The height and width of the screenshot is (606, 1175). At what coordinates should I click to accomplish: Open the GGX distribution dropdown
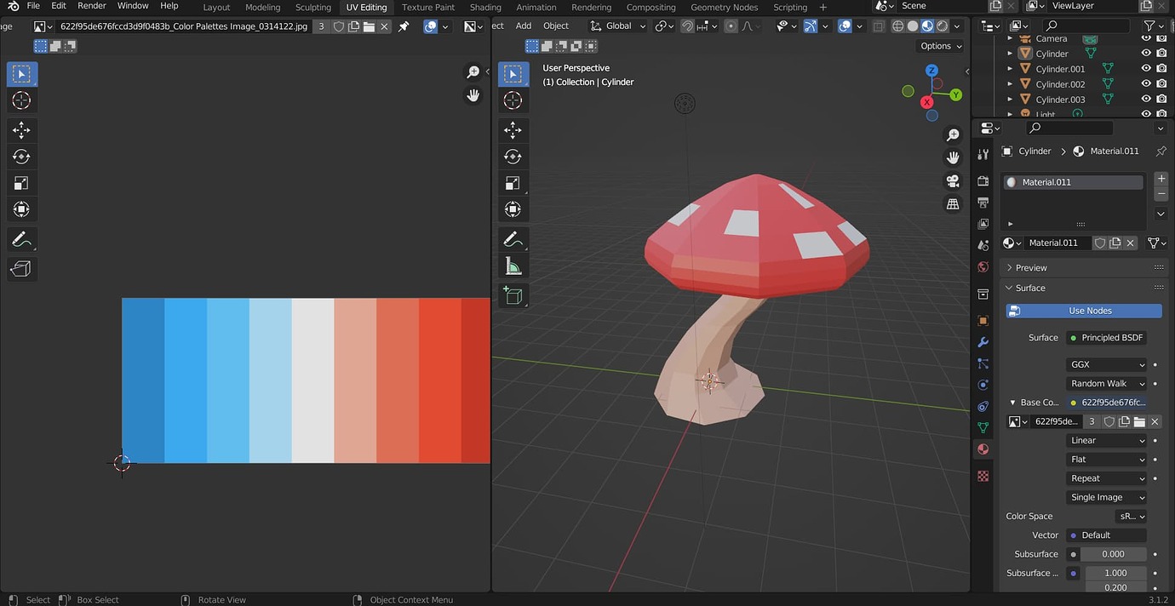[1106, 364]
